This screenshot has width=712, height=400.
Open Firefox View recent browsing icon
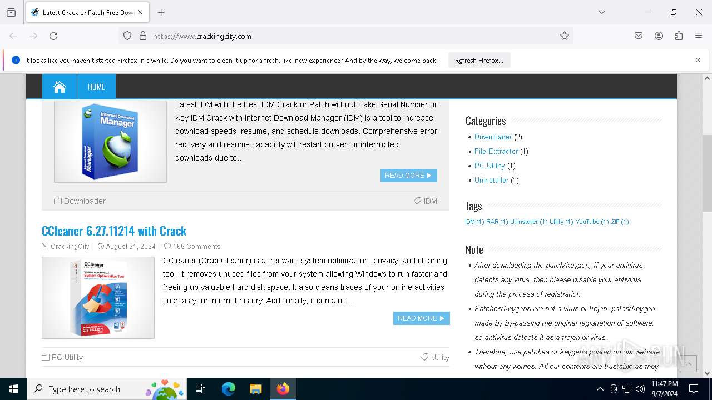(11, 12)
